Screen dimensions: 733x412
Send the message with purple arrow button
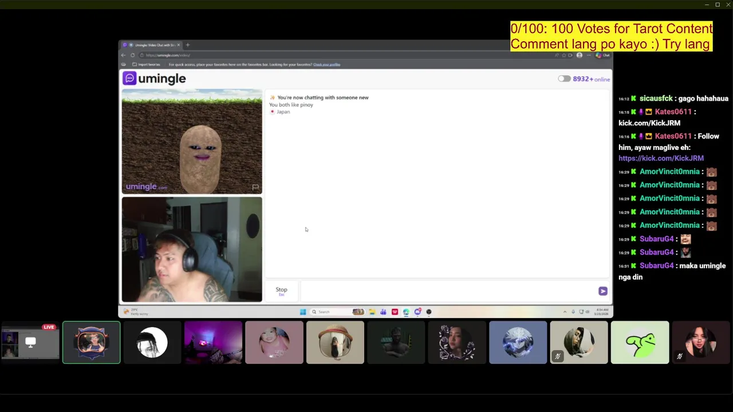(602, 291)
